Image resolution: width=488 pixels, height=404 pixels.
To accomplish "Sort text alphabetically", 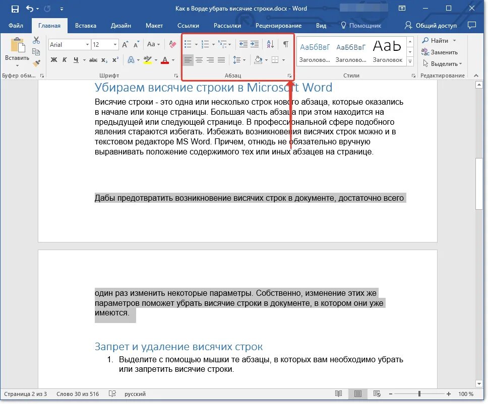I will [270, 44].
